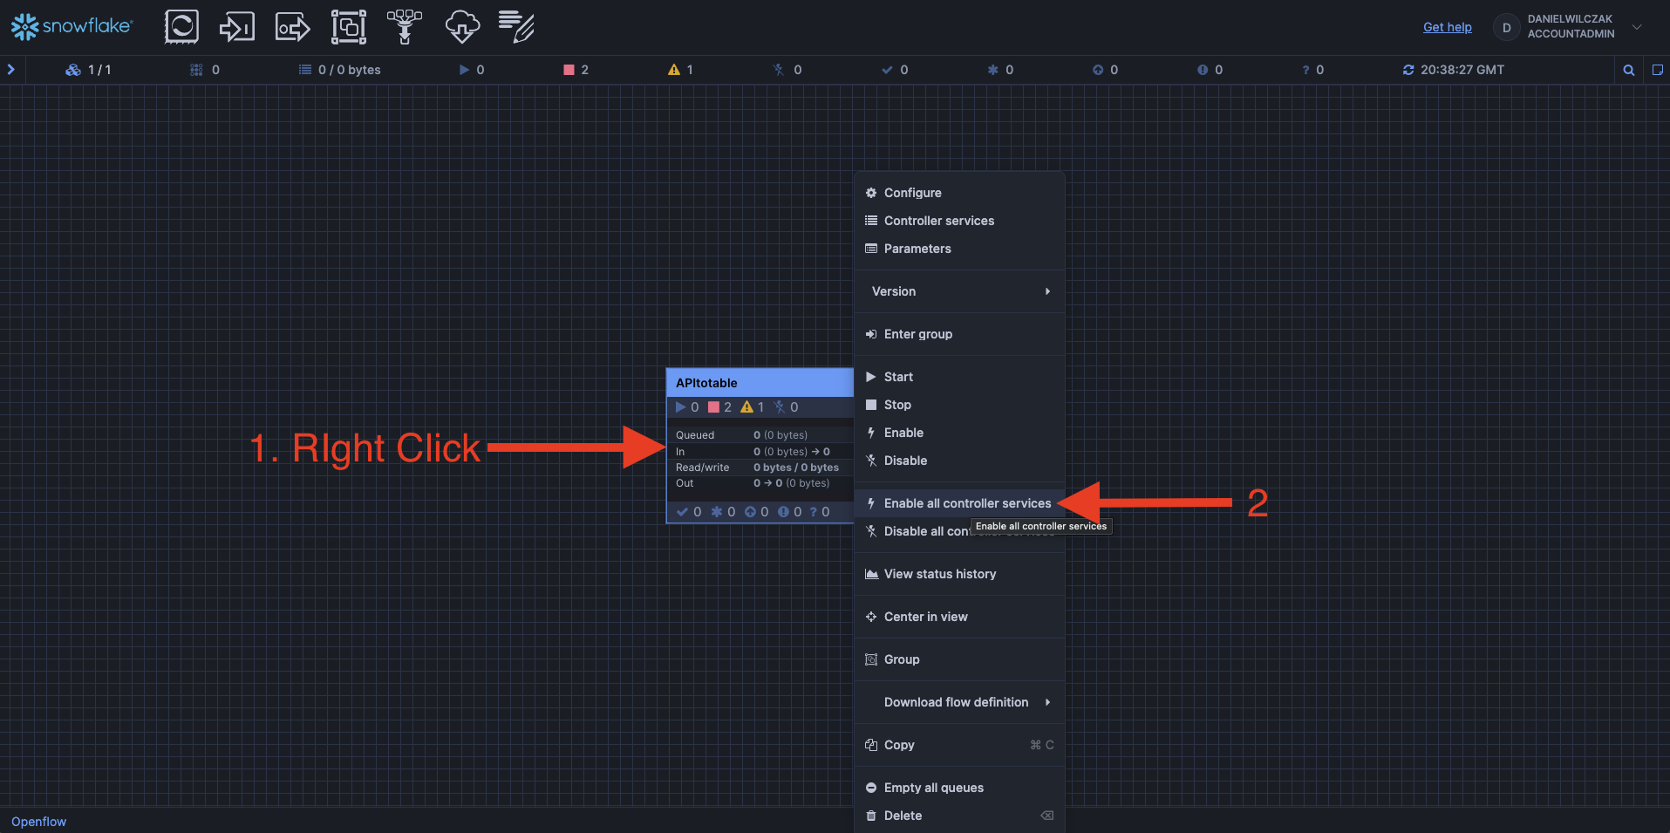Click the Funnel toolbar icon

(x=404, y=27)
